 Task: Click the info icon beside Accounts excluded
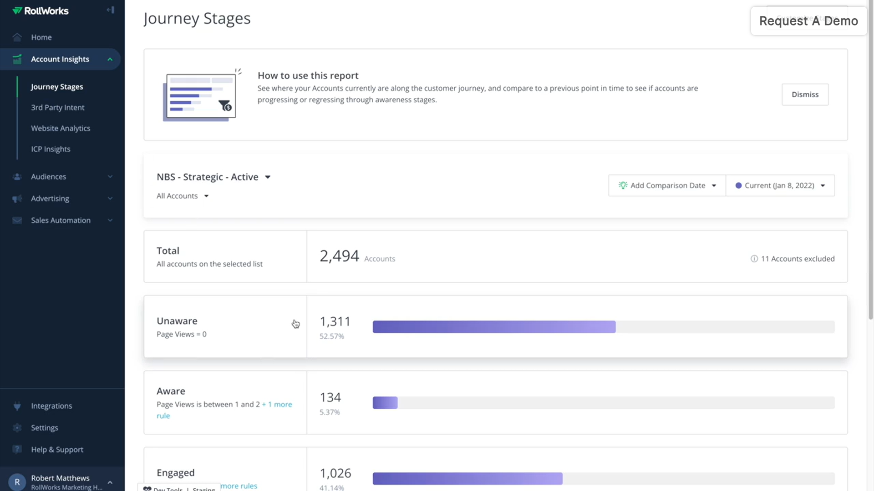[x=754, y=259]
